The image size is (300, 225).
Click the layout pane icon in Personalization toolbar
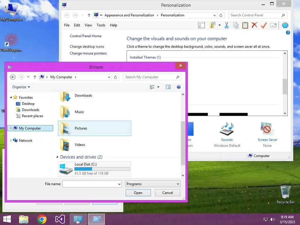pos(201,25)
